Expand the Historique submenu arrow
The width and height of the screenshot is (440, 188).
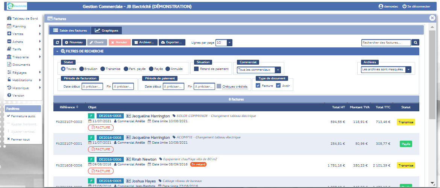pyautogui.click(x=40, y=88)
